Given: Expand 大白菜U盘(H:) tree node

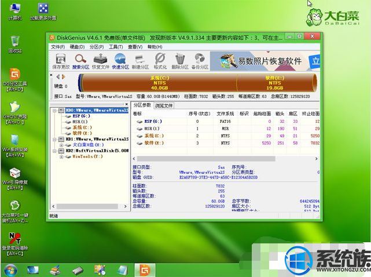Looking at the screenshot, I should [61, 145].
